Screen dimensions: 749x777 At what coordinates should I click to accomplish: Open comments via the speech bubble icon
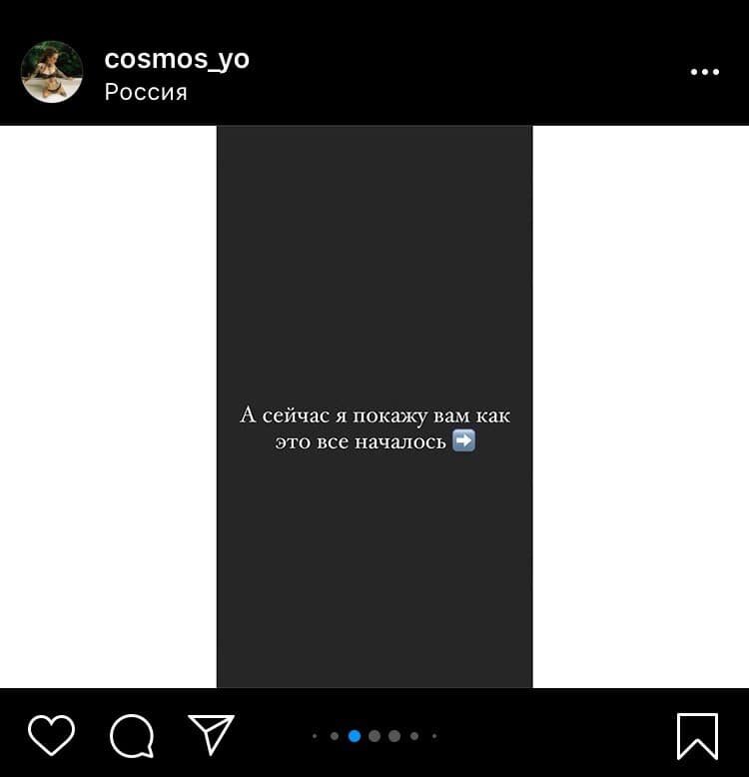coord(132,736)
